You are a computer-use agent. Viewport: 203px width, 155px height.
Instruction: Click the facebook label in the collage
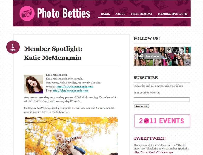[x=153, y=56]
